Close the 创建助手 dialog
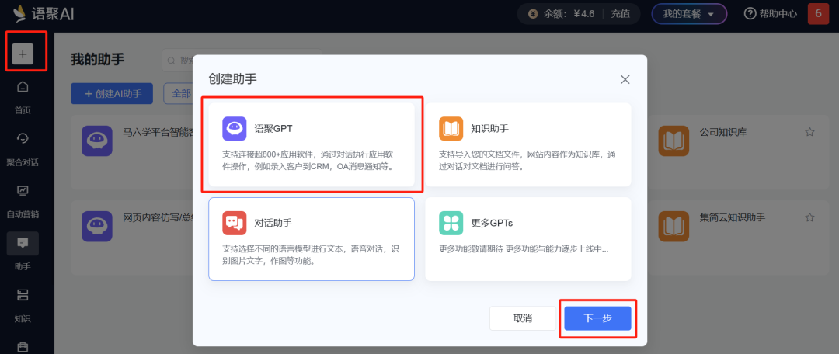 625,80
